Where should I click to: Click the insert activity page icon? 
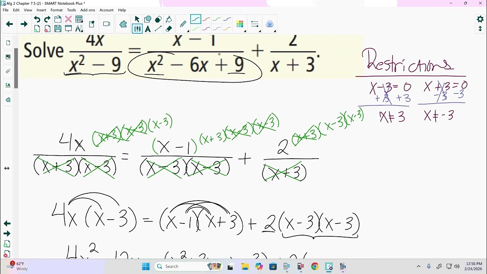click(x=92, y=24)
